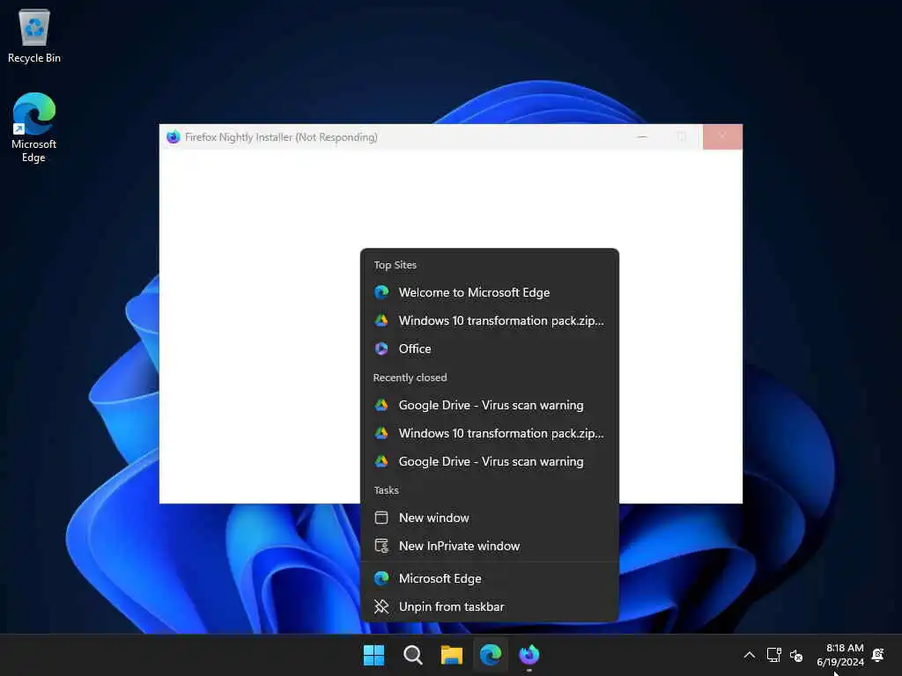Click Firefox Nightly Installer title bar icon
Screen dimensions: 902x676
174,136
